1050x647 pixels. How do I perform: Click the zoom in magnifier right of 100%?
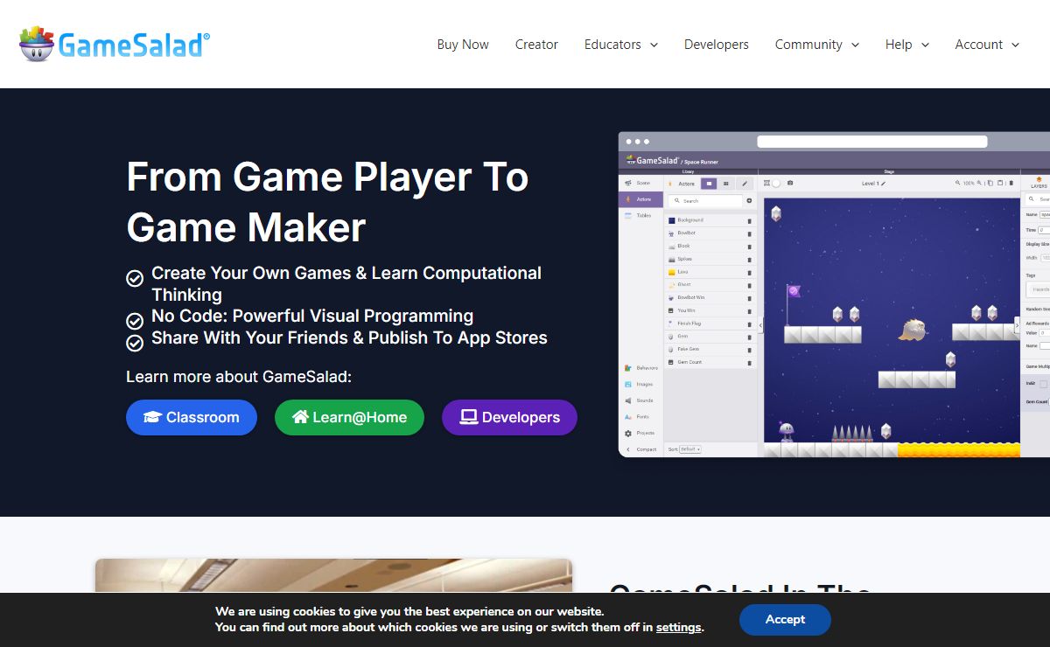[979, 184]
